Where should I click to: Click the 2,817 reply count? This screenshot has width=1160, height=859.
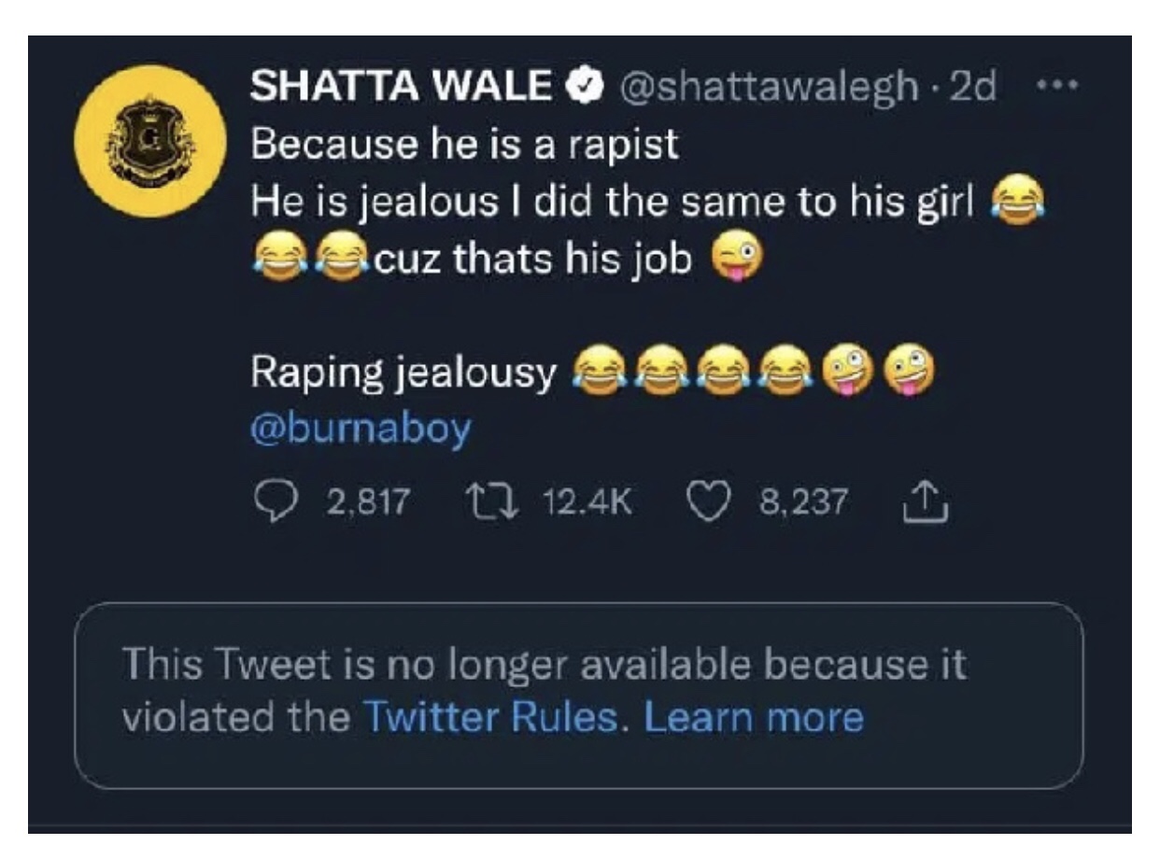(x=368, y=504)
